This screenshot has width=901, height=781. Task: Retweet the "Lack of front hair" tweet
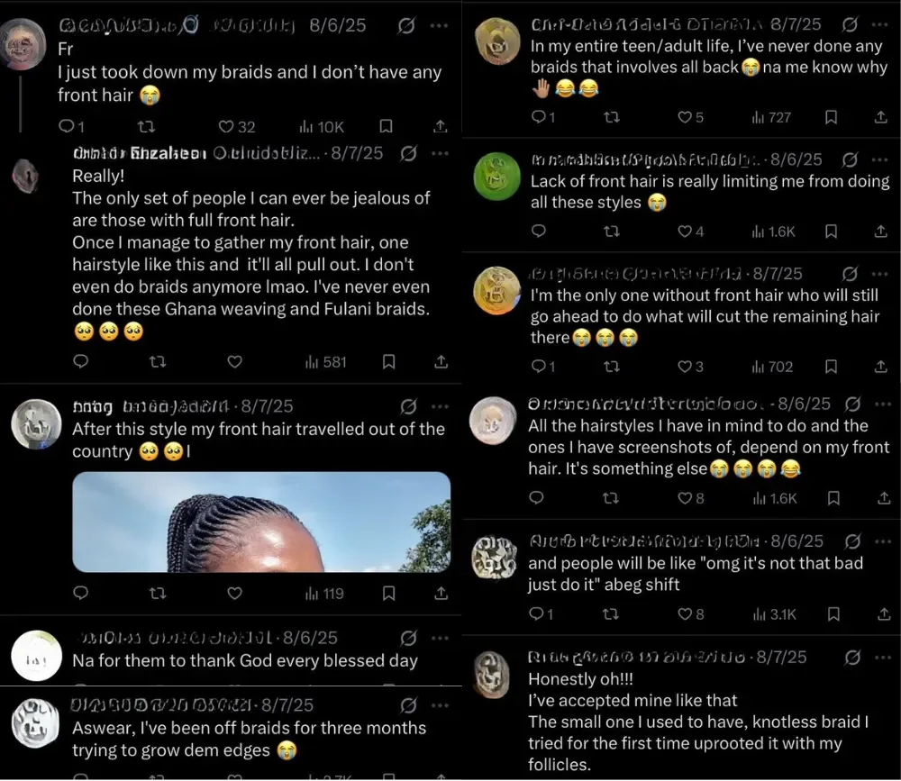point(612,231)
